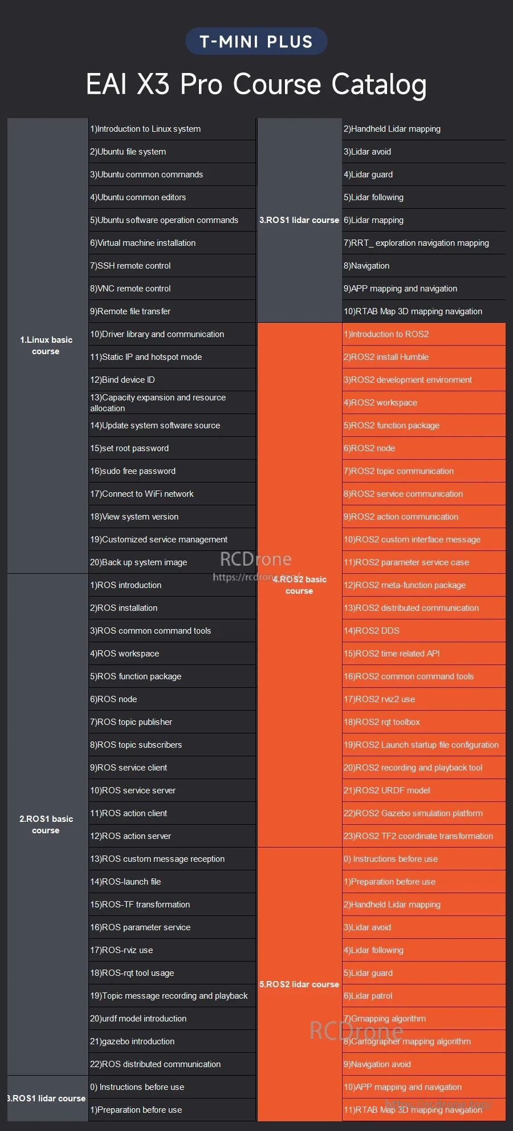Open the rcdrone watermark link at center
This screenshot has height=1131, width=513.
(256, 577)
